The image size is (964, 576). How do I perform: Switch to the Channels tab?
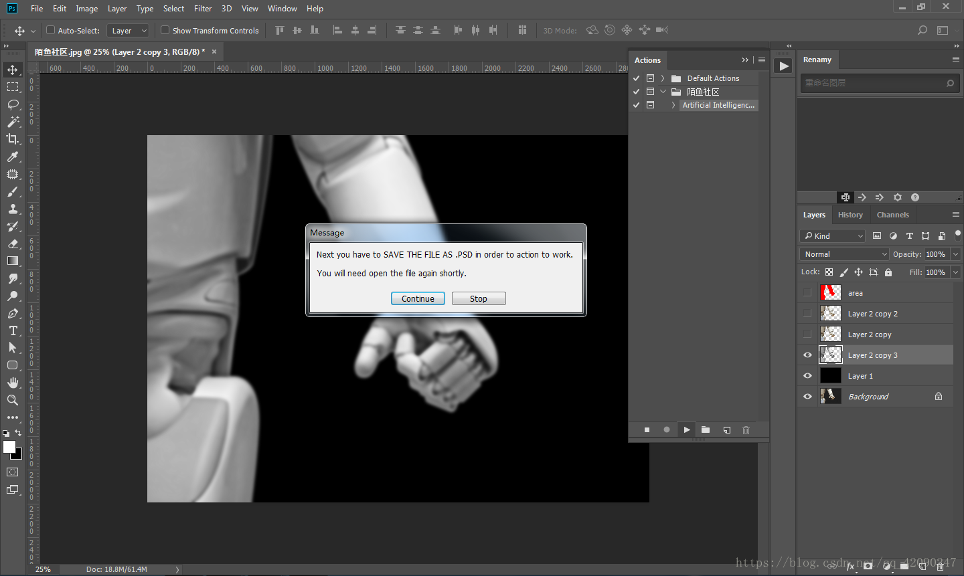(893, 215)
